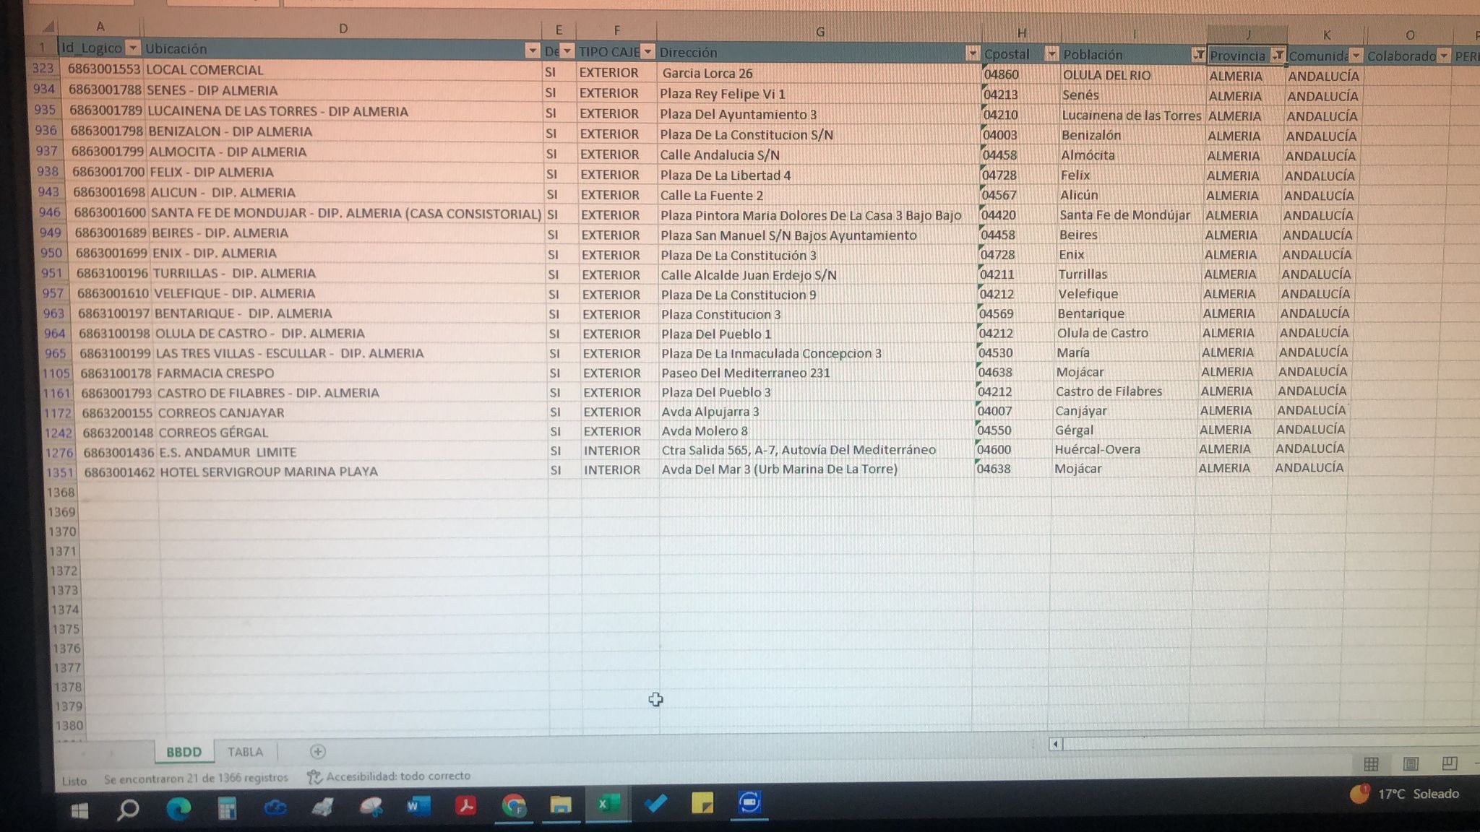Open Microsoft Word from the taskbar
The height and width of the screenshot is (832, 1480).
[418, 805]
